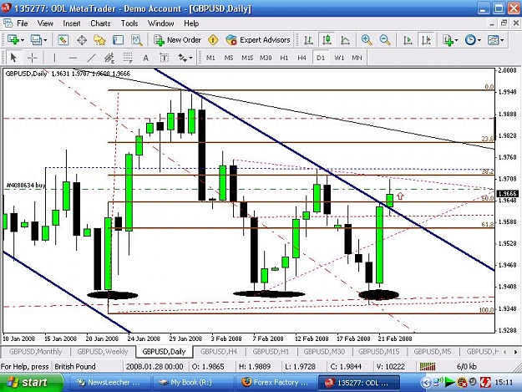Screen dimensions: 522x392
Task: Open the Profiles dropdown arrow
Action: [x=45, y=40]
